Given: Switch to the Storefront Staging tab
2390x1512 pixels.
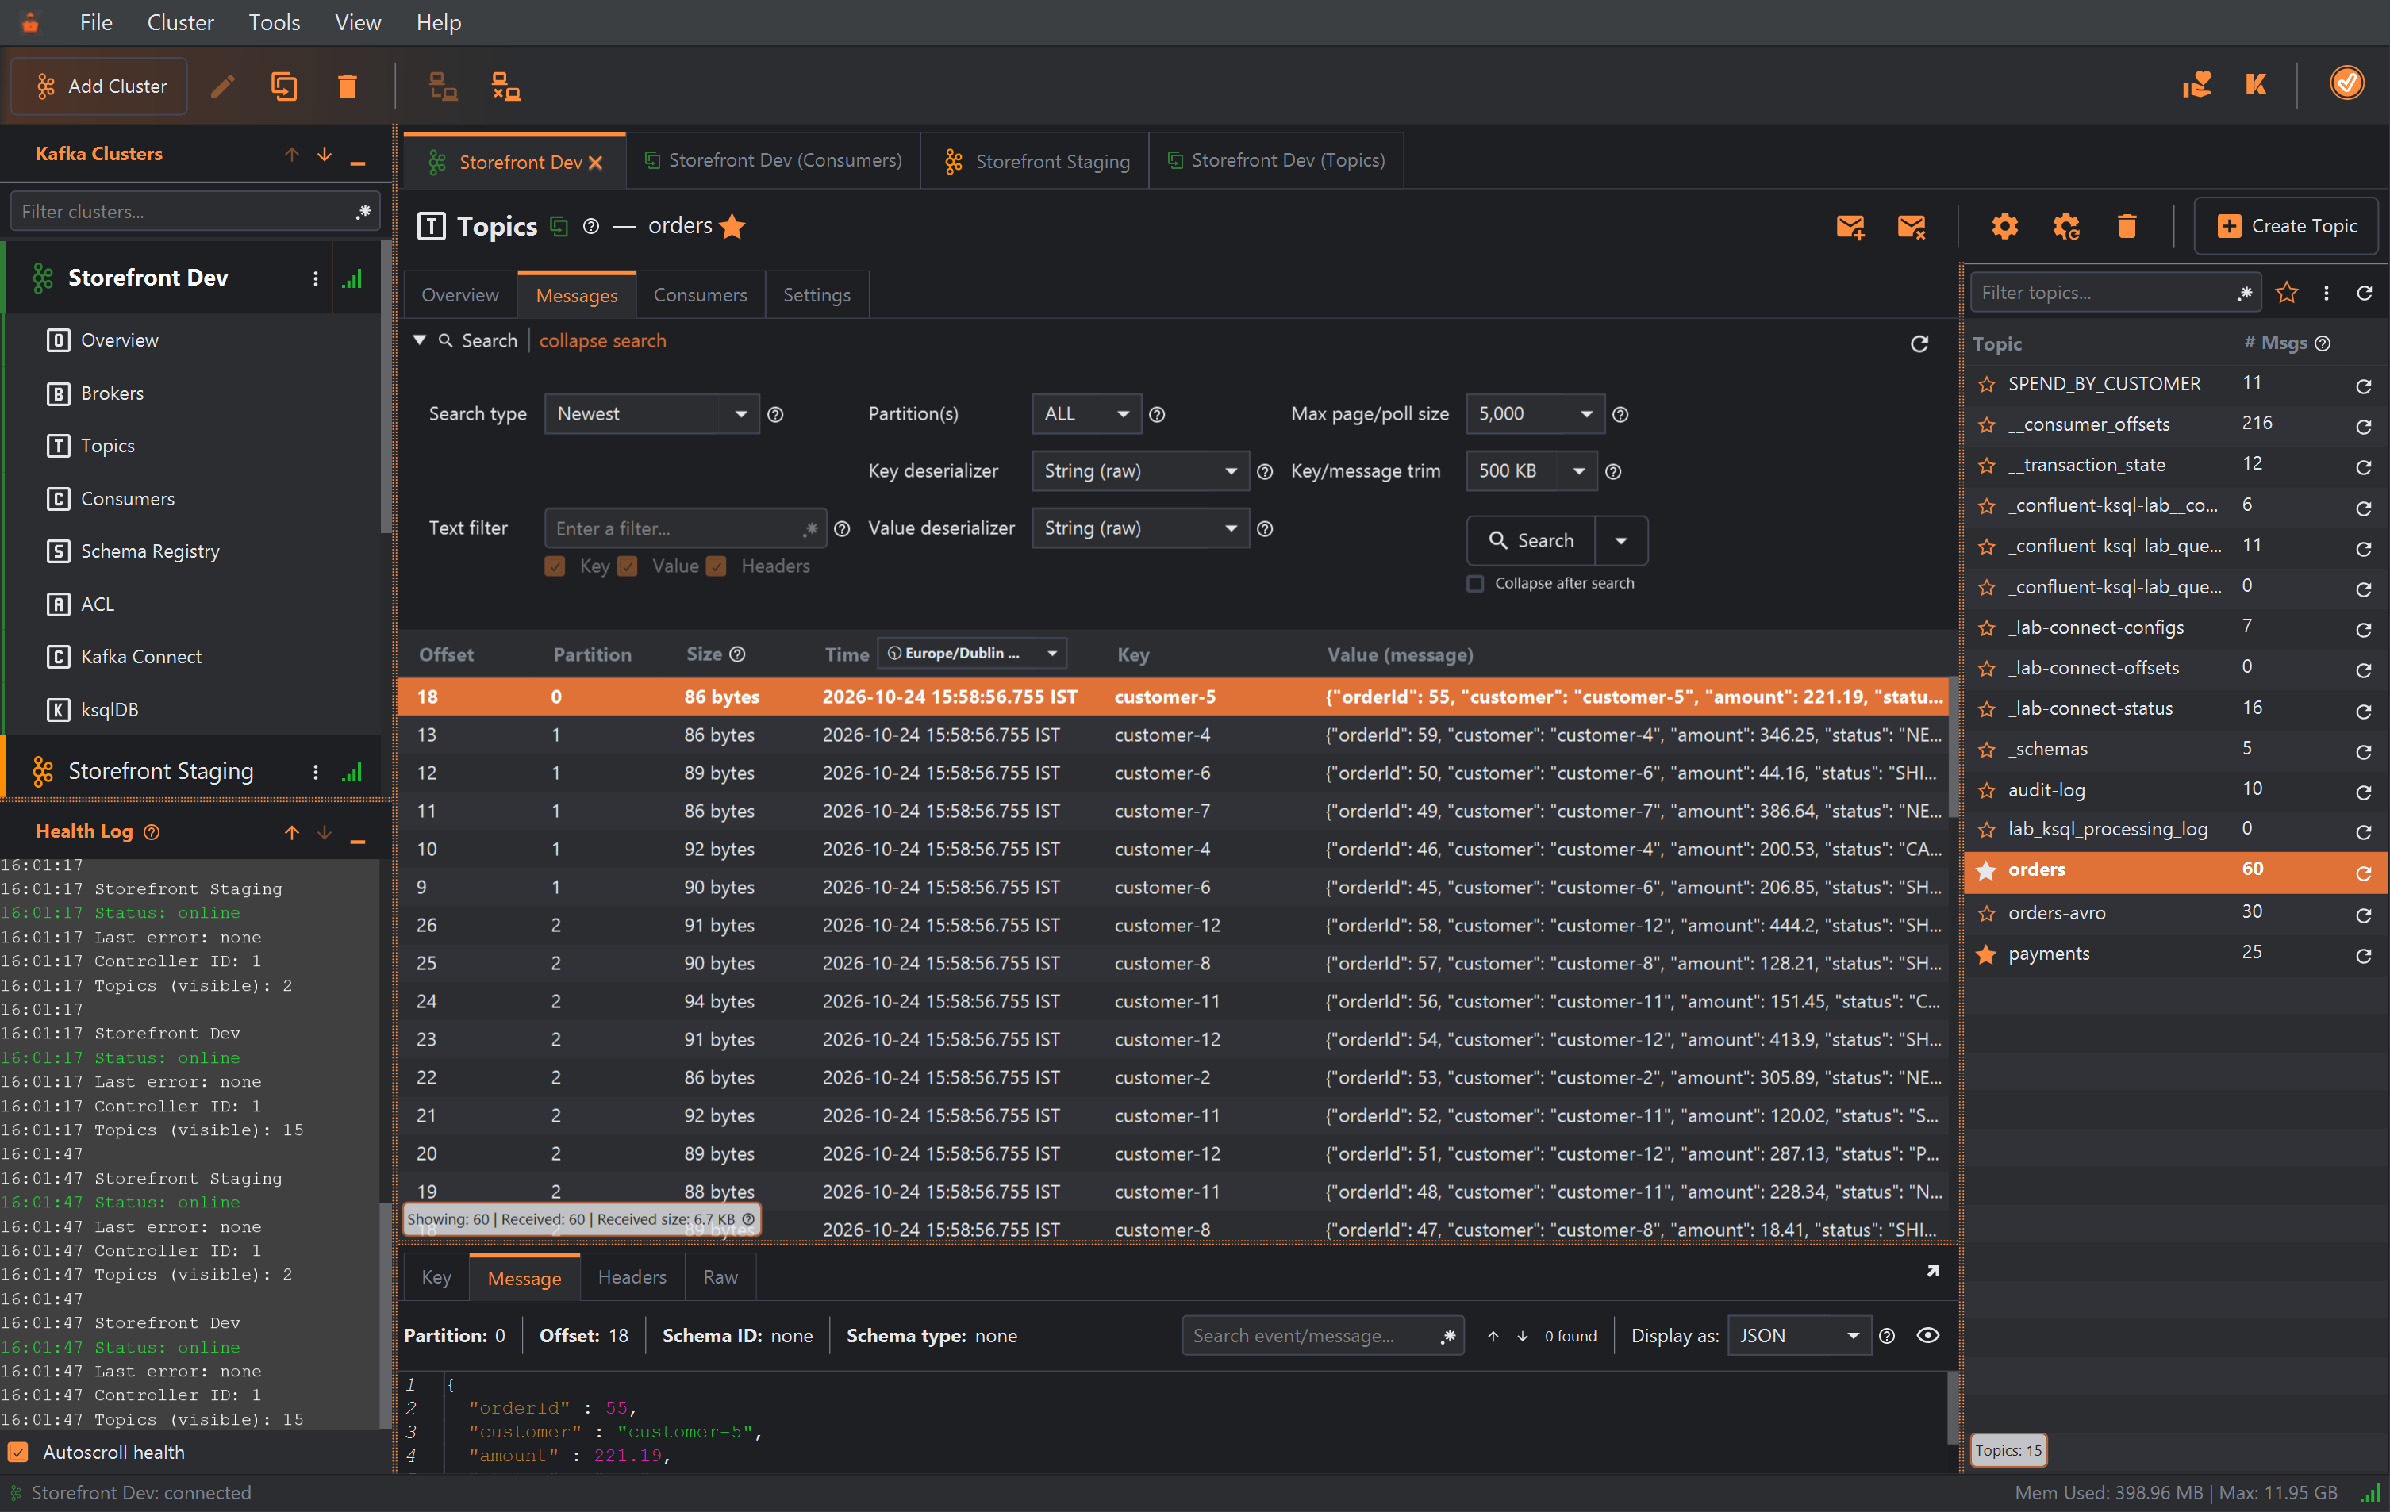Looking at the screenshot, I should pyautogui.click(x=1036, y=161).
